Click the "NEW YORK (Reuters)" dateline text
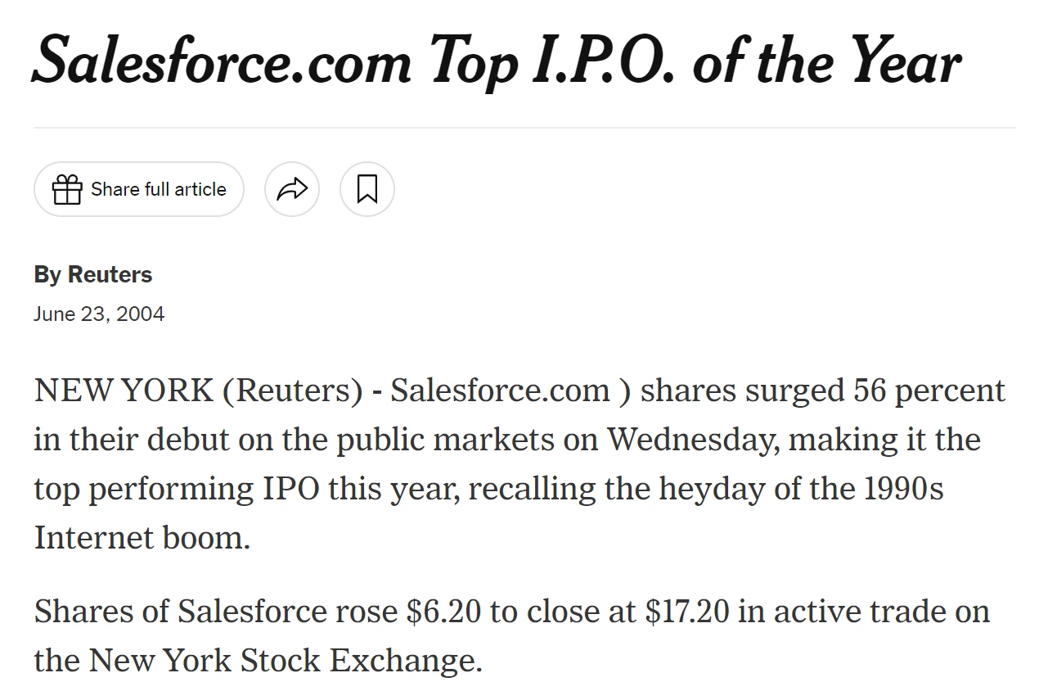This screenshot has width=1039, height=691. pos(198,391)
